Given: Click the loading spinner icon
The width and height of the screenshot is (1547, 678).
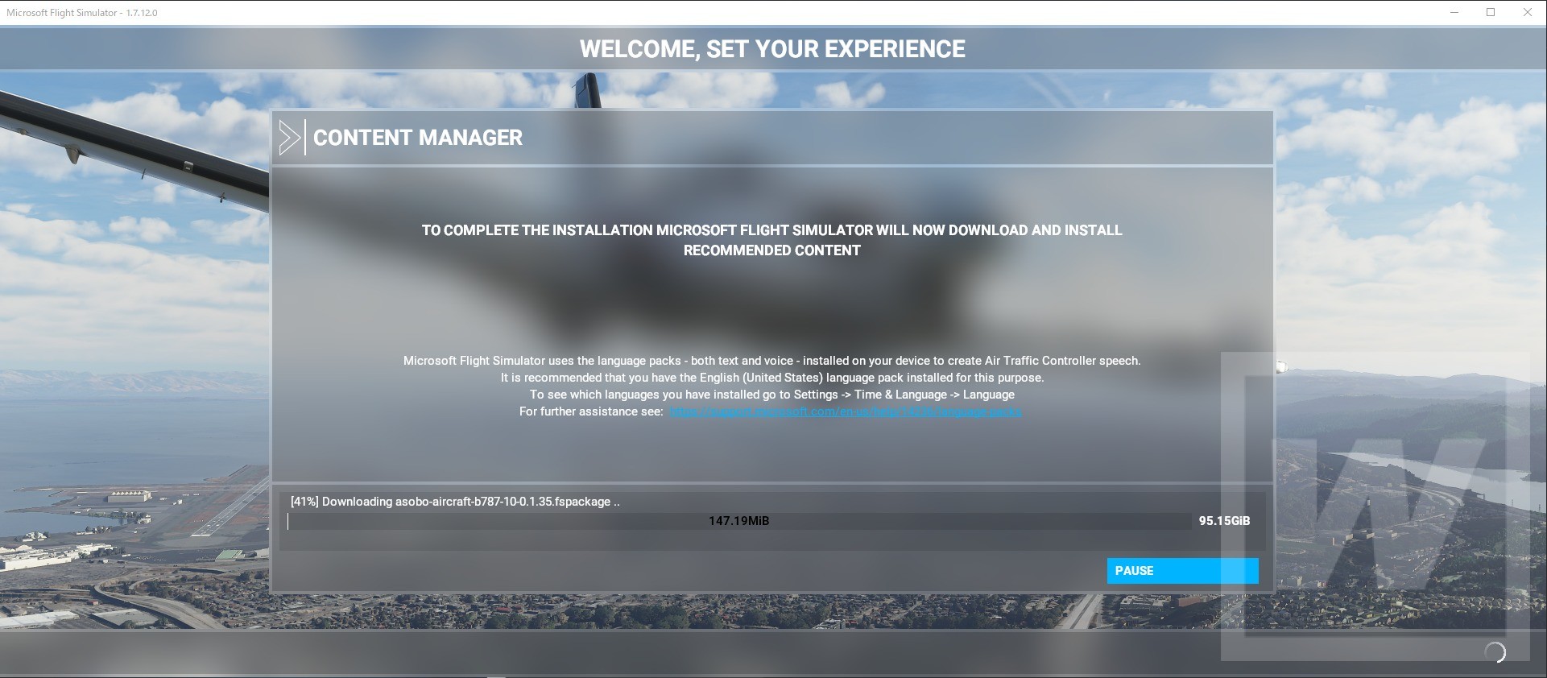Looking at the screenshot, I should click(x=1495, y=652).
